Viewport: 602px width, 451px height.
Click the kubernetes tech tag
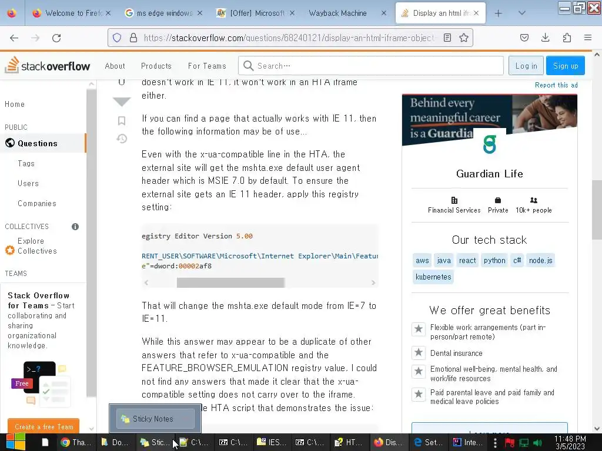point(433,277)
